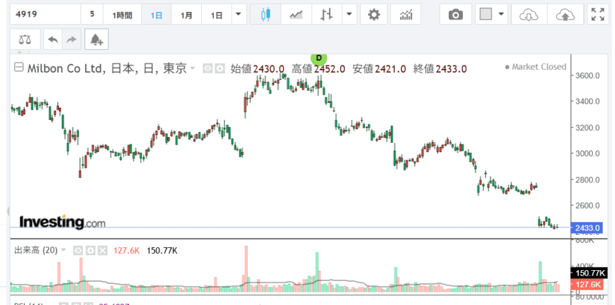Open settings gear for Milbon Co Ltd series
Image resolution: width=615 pixels, height=305 pixels.
pyautogui.click(x=220, y=68)
